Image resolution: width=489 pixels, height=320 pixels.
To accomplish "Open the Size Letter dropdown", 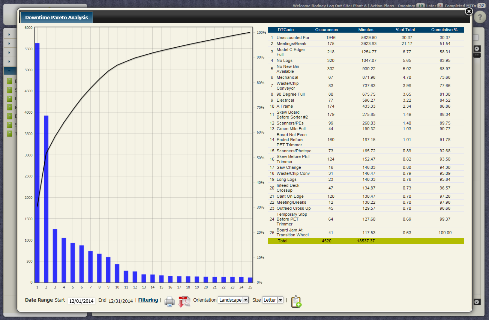I will 273,300.
